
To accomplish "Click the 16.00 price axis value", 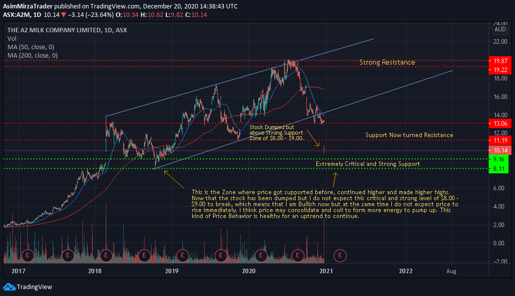I will [500, 96].
